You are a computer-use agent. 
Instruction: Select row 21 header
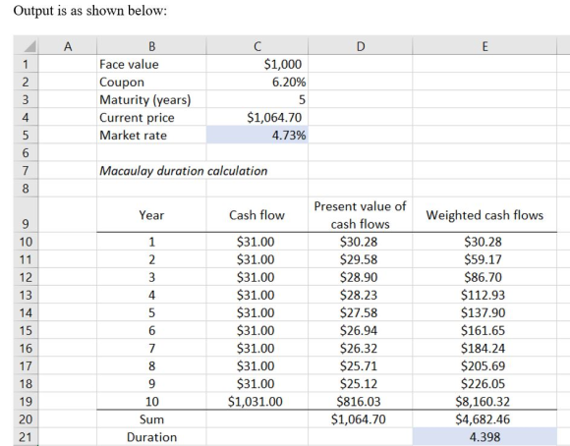click(26, 437)
